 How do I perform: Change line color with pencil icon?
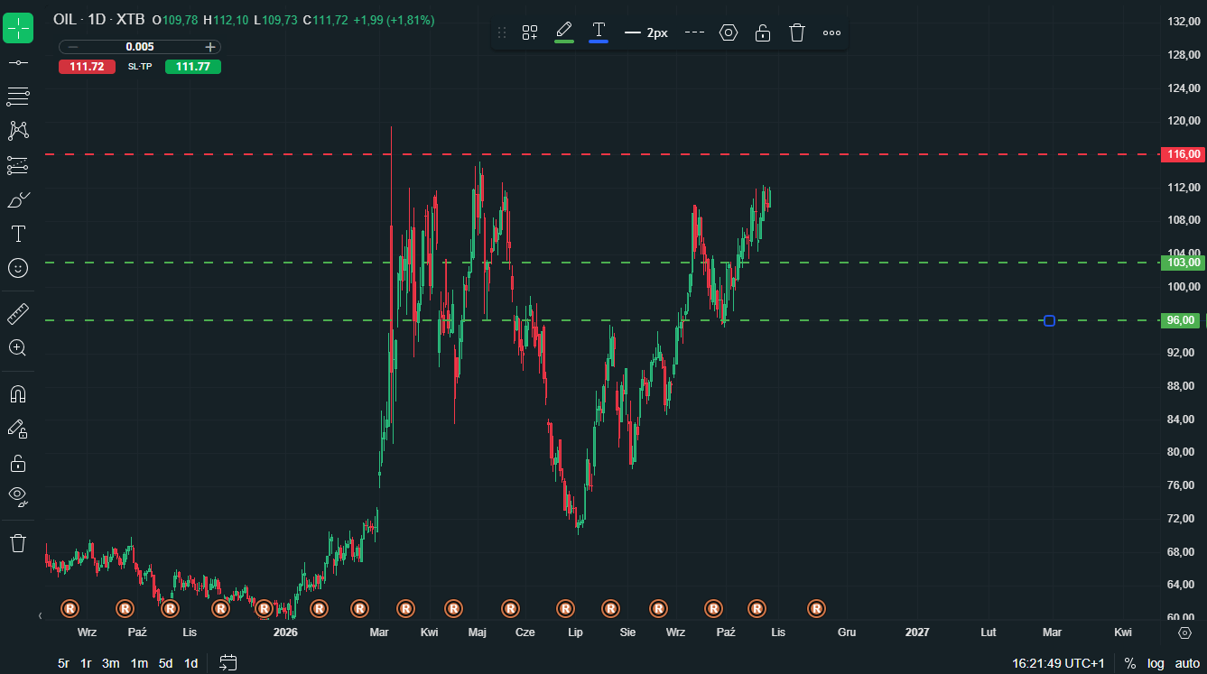pyautogui.click(x=564, y=32)
